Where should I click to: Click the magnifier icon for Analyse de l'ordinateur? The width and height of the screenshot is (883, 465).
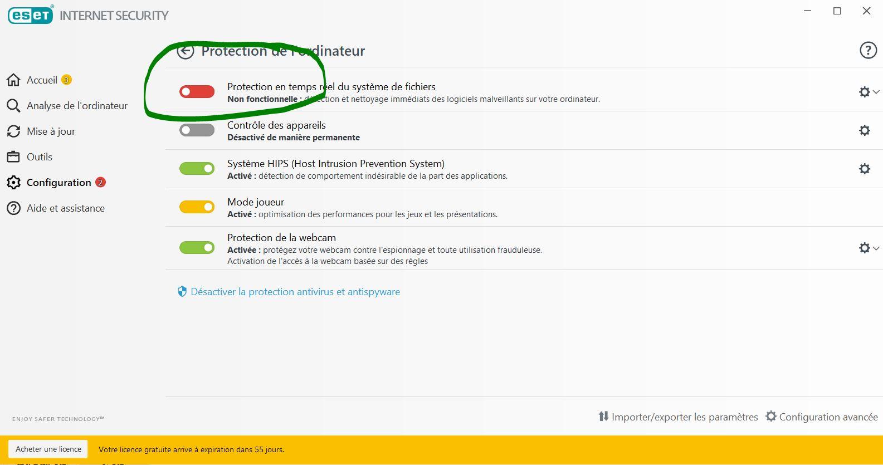[x=13, y=106]
